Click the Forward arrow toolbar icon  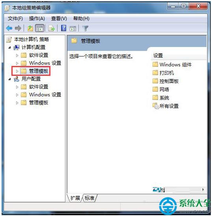18,28
